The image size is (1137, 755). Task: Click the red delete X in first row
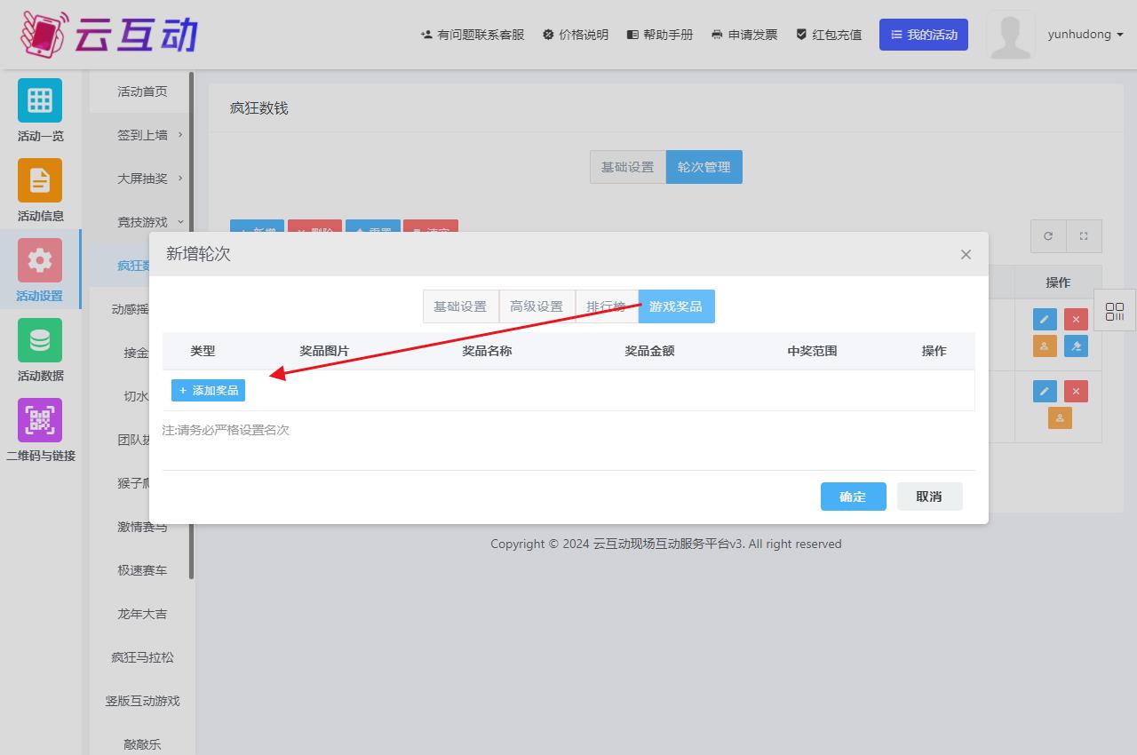coord(1076,320)
